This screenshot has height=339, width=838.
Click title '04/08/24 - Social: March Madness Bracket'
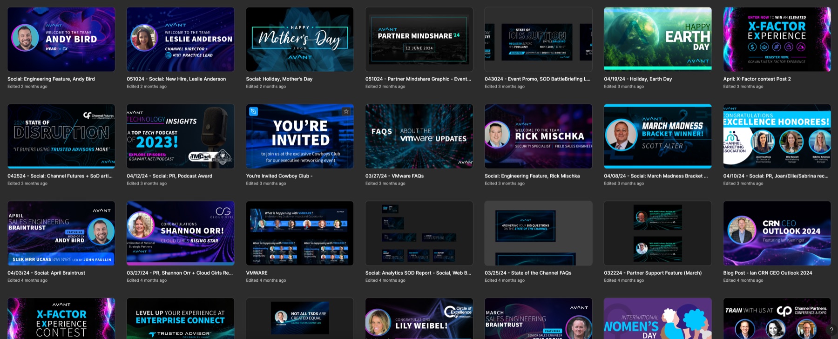tap(656, 176)
